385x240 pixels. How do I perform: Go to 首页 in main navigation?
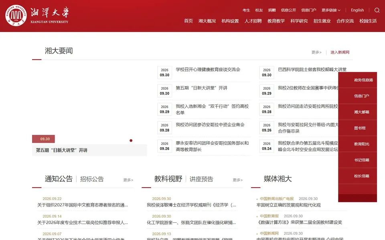point(188,21)
